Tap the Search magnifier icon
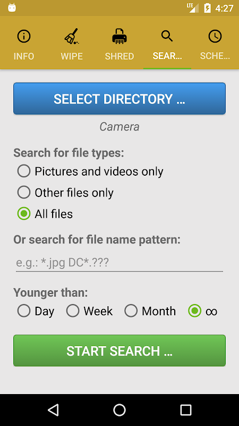The height and width of the screenshot is (426, 239). pyautogui.click(x=167, y=36)
